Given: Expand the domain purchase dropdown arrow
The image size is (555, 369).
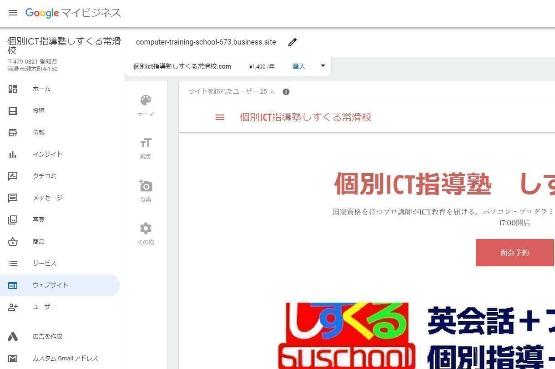Looking at the screenshot, I should pyautogui.click(x=323, y=66).
